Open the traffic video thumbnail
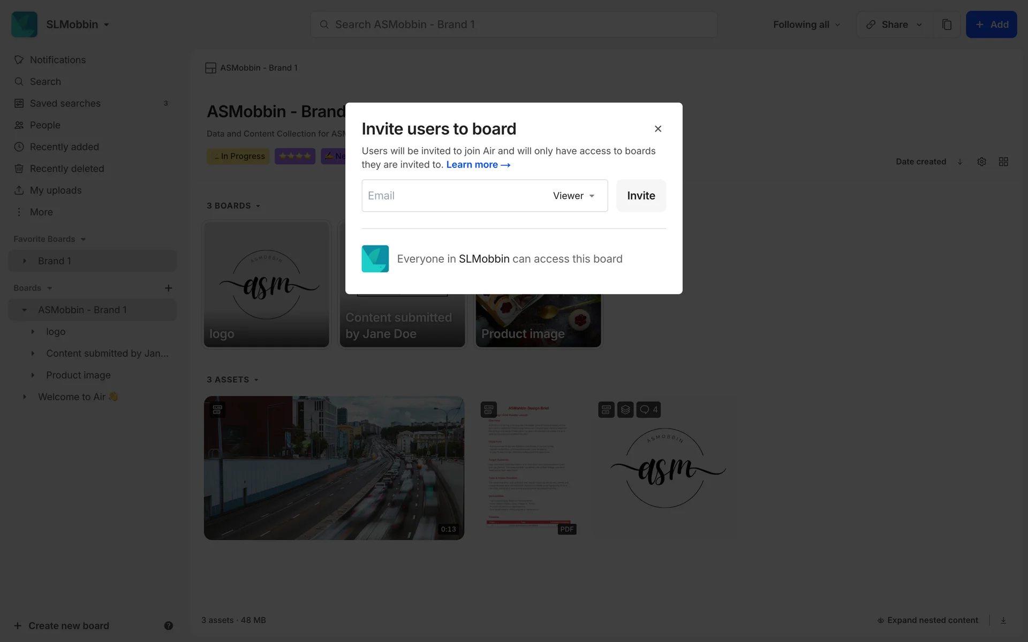 [334, 468]
